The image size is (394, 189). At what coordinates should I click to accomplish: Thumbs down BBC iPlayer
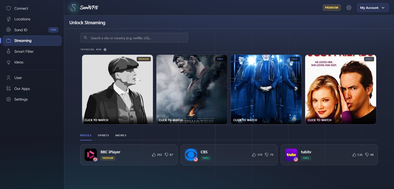167,155
